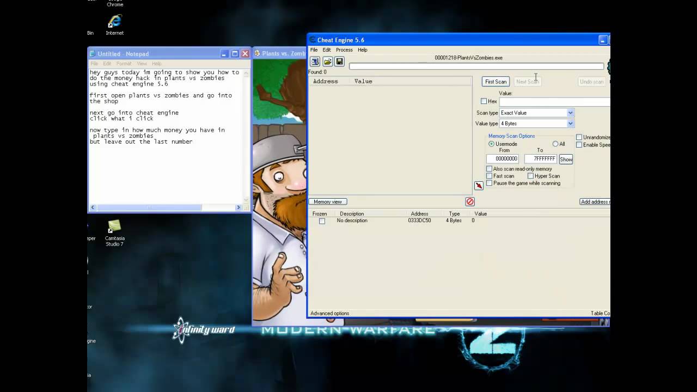This screenshot has width=697, height=392.
Task: Click the From address field 00000000
Action: coord(502,158)
